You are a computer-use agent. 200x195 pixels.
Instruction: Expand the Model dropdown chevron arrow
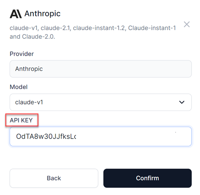coord(182,102)
